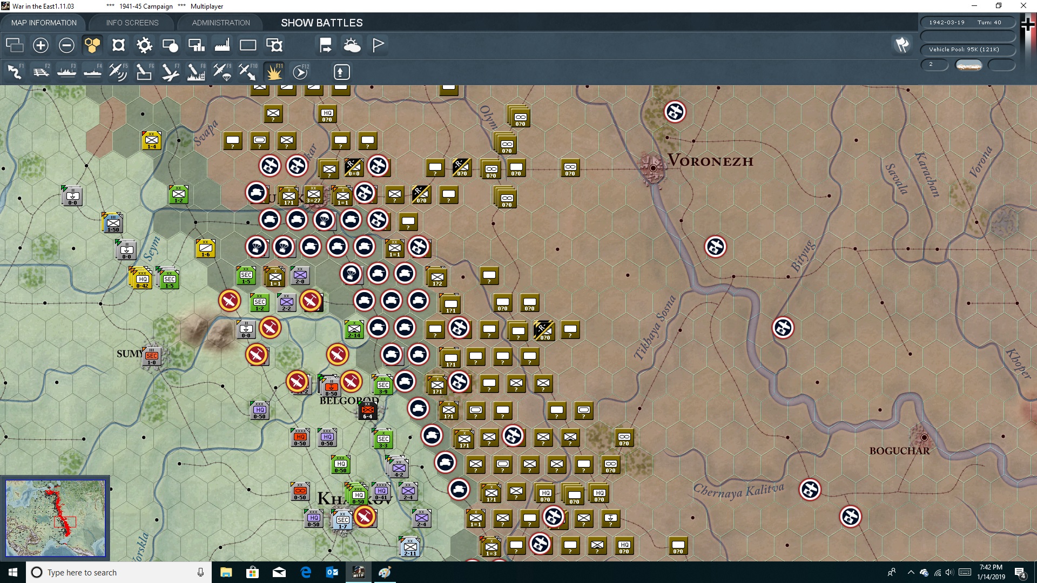Open the MAP INFORMATION menu
The width and height of the screenshot is (1037, 583).
44,23
